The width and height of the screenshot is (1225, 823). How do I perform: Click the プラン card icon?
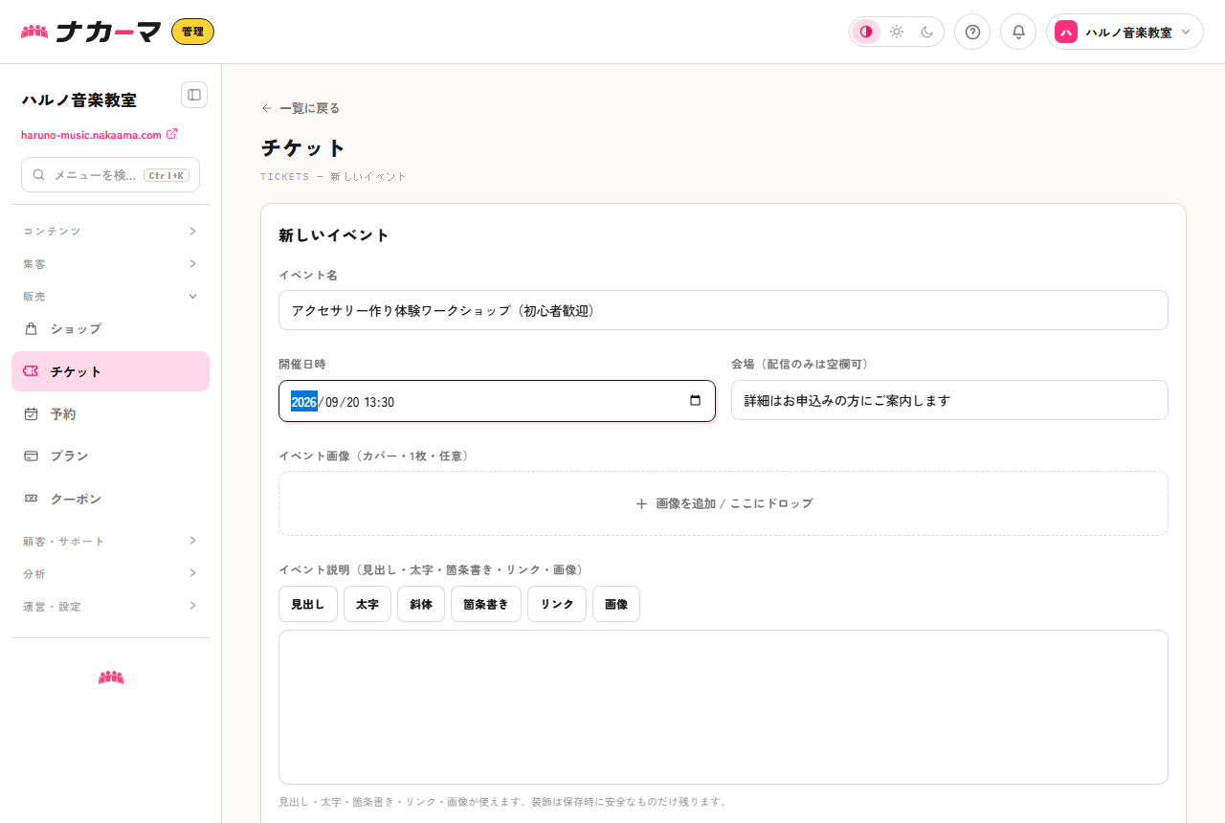[x=31, y=456]
